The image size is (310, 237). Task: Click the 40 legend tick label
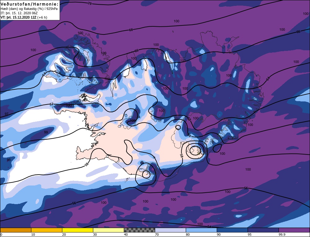[x=126, y=235]
